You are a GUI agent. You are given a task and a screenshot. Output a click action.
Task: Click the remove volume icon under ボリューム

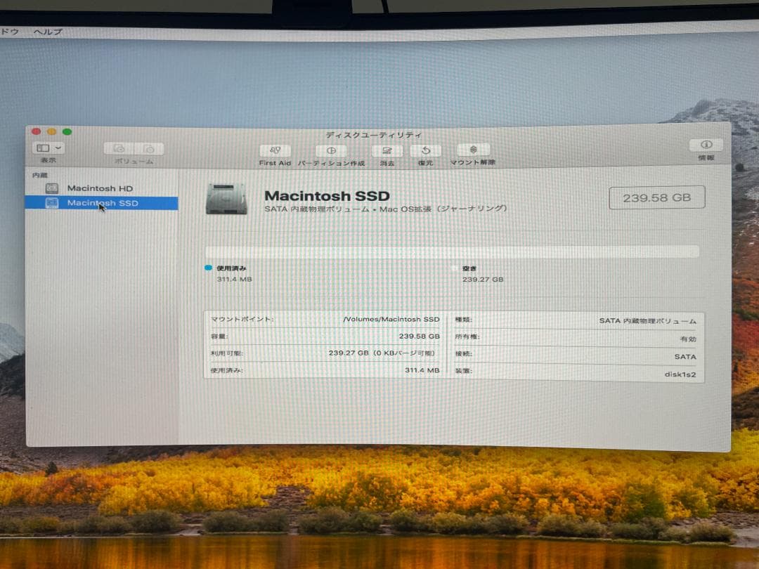pyautogui.click(x=148, y=148)
